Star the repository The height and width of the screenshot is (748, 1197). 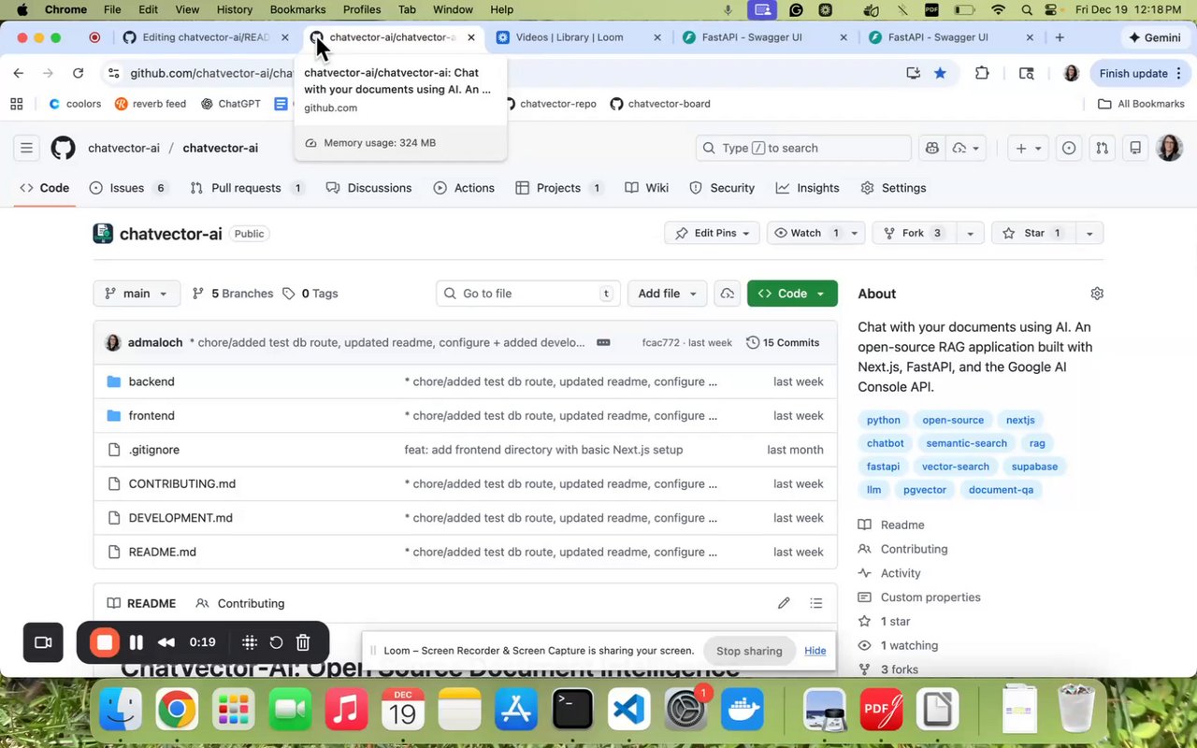pos(1032,233)
